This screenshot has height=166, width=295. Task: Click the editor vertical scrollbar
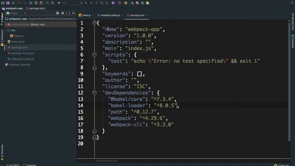289,82
